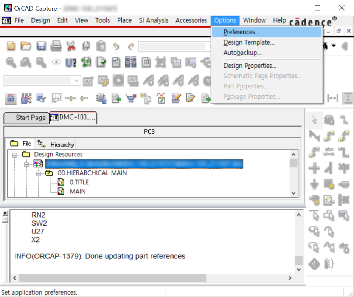The width and height of the screenshot is (354, 297).
Task: Click the Copy icon
Action: [x=86, y=46]
